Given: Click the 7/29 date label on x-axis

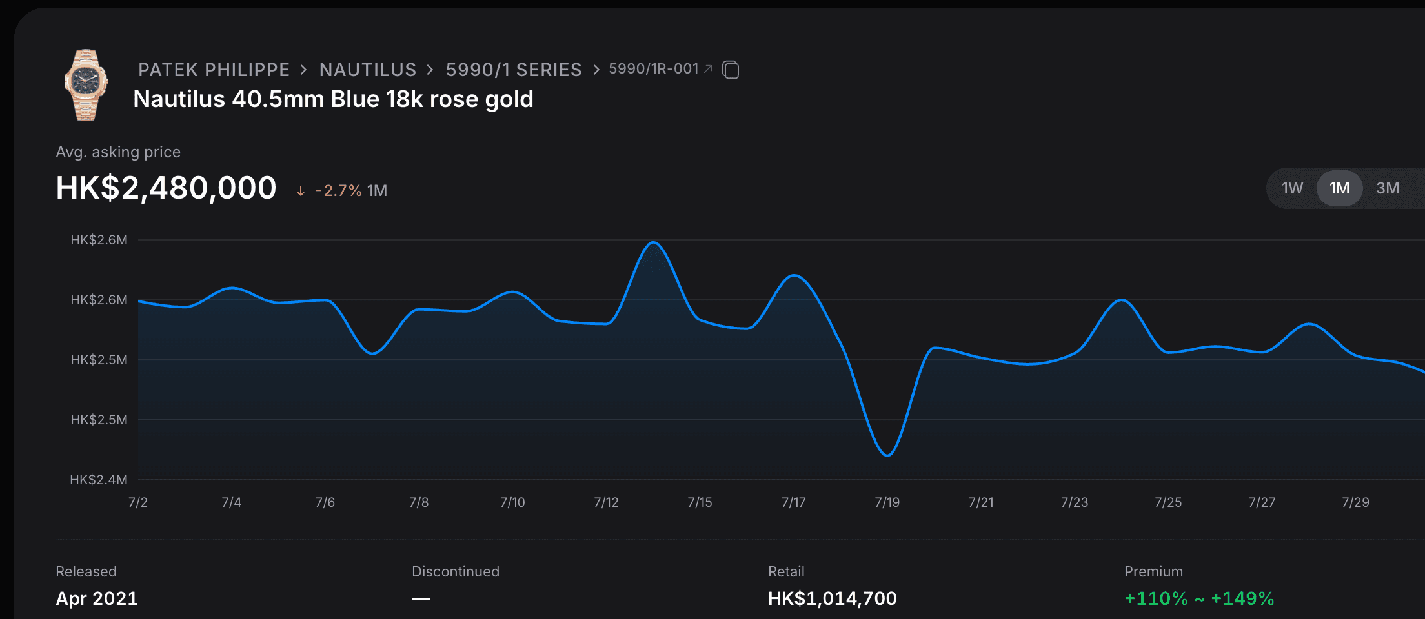Looking at the screenshot, I should tap(1355, 502).
